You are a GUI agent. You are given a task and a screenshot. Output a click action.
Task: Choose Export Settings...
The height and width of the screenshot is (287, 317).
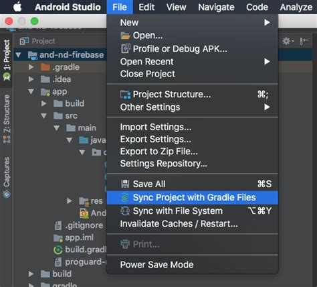(x=193, y=139)
